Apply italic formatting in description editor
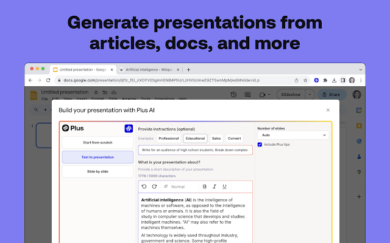 tap(214, 187)
